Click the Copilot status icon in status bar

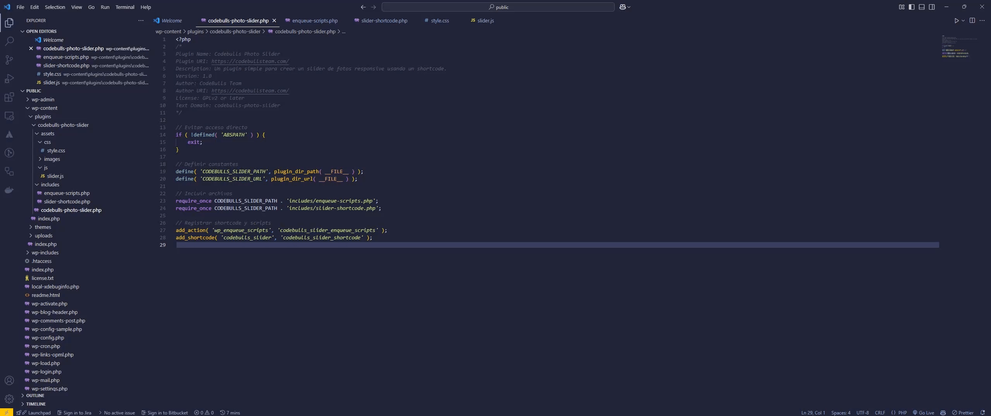943,413
